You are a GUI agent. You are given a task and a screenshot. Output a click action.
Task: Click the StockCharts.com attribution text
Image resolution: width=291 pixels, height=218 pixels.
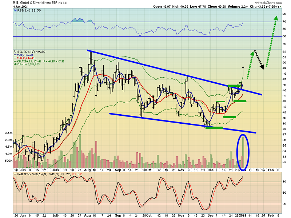pos(268,3)
